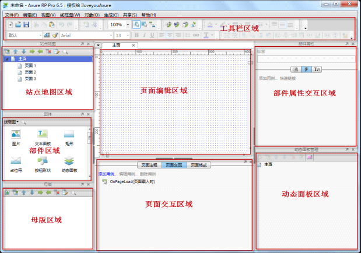Open the 100% zoom dropdown

point(128,25)
